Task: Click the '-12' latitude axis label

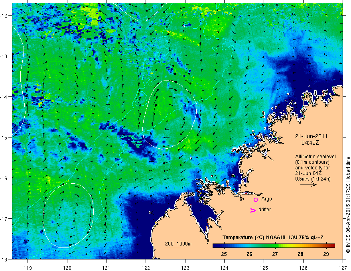Action: [x=4, y=16]
